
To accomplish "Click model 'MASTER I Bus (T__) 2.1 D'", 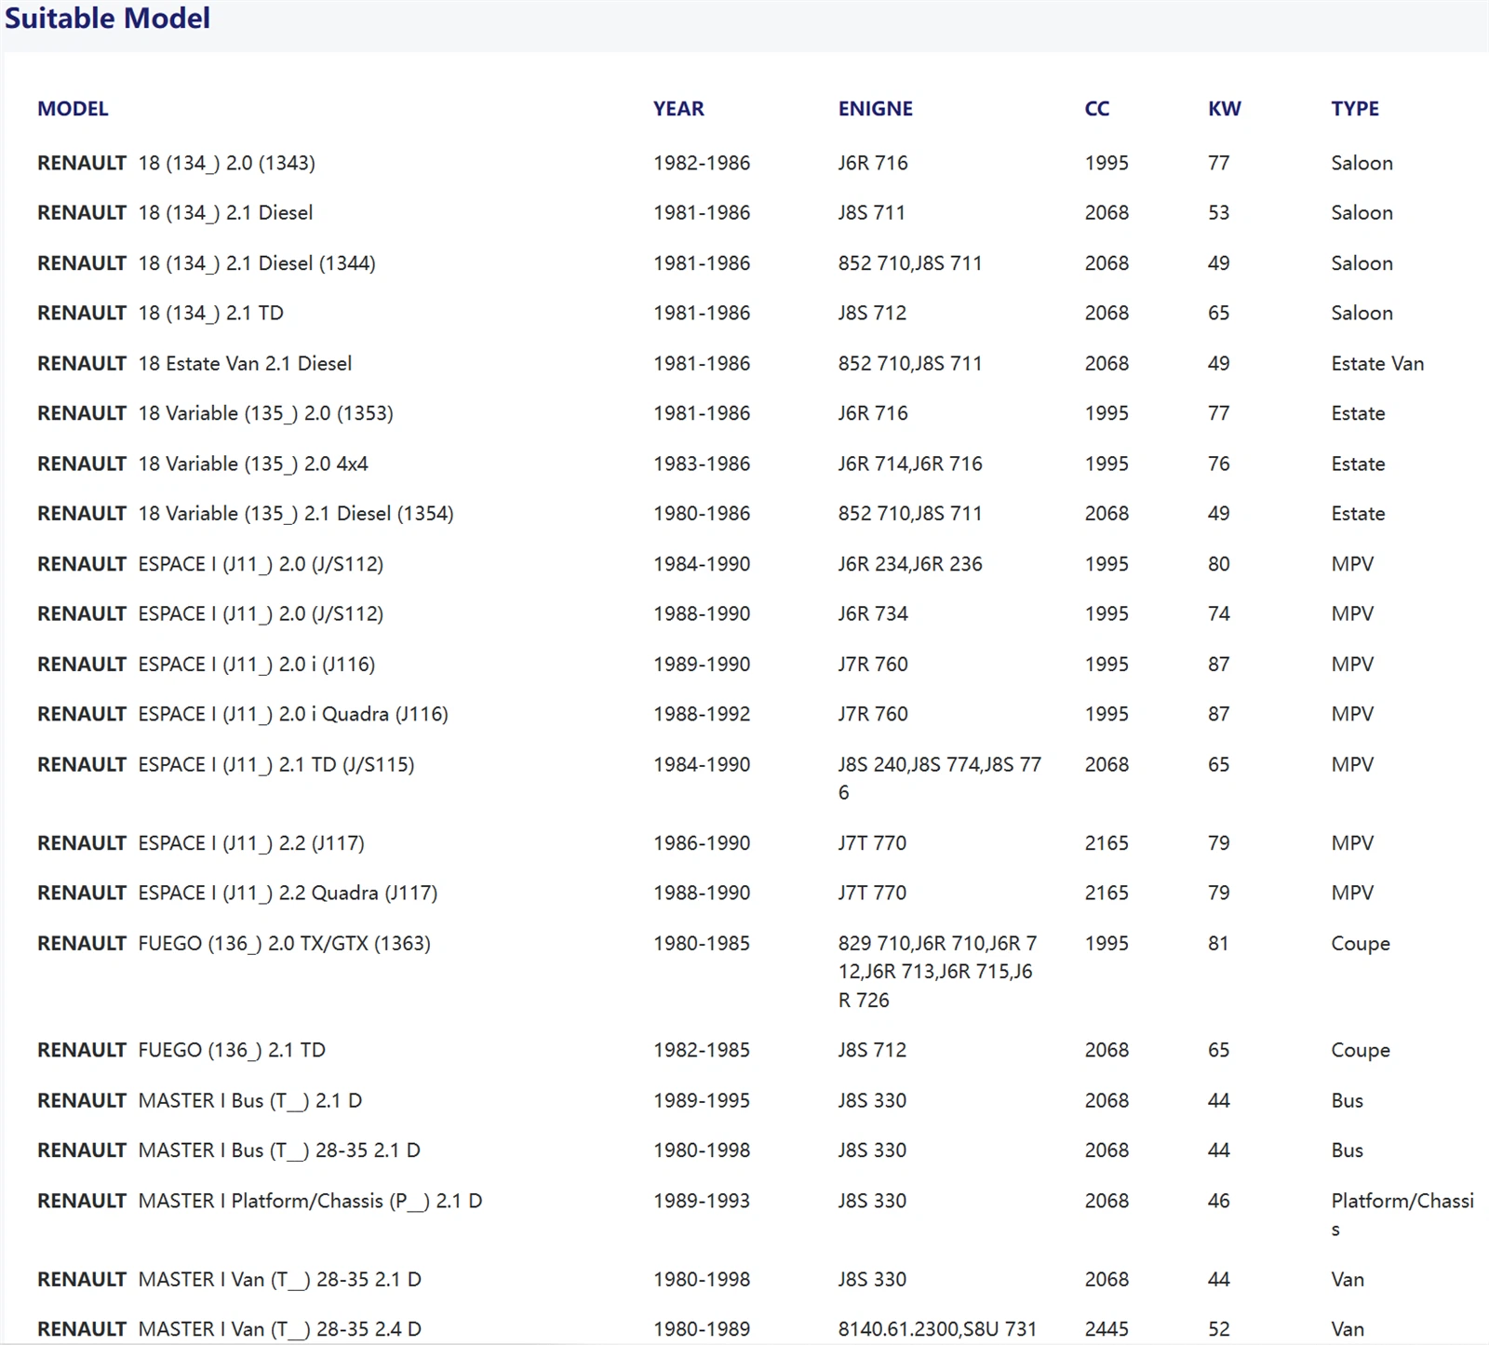I will point(250,1100).
